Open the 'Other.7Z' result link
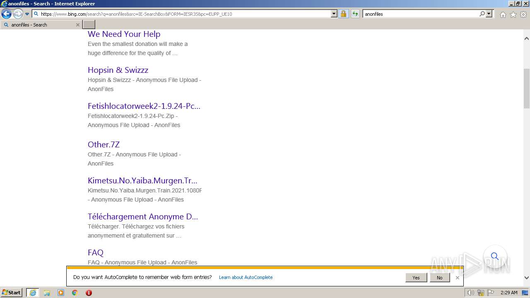Screen dimensions: 530x298 [104, 144]
